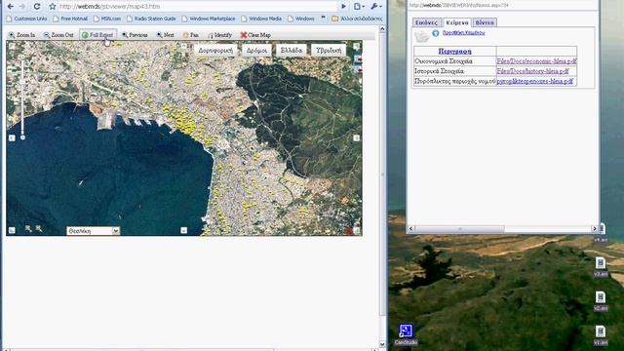Click popup horizontal scrollbar right arrow
The height and width of the screenshot is (351, 624).
tap(594, 229)
